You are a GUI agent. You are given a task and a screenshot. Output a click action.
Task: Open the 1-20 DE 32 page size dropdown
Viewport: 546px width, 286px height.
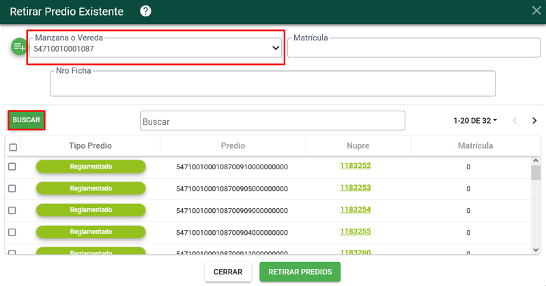(475, 121)
